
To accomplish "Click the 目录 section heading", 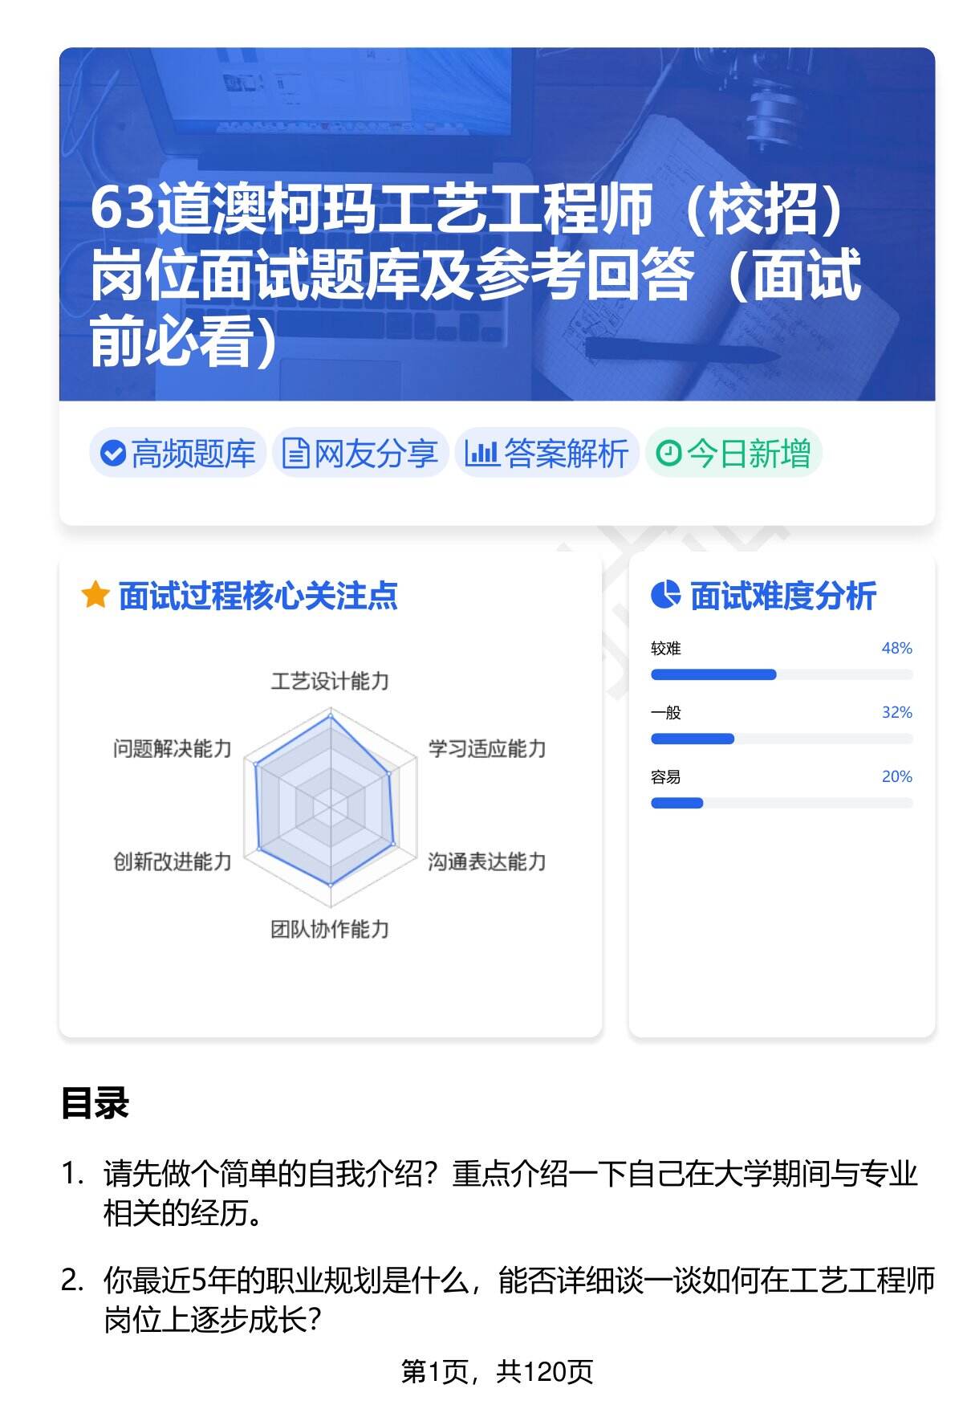I will tap(95, 1103).
